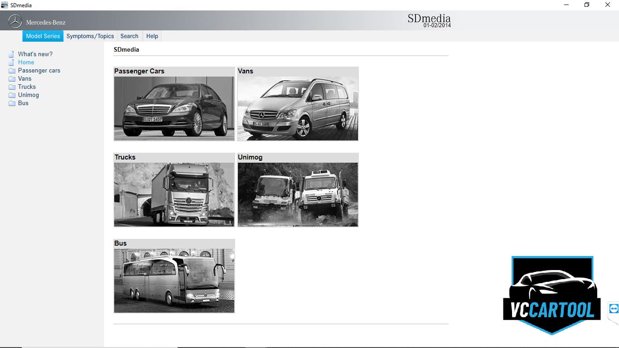
Task: Restore down the SDmedia window
Action: click(x=587, y=5)
